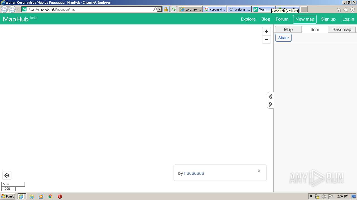Open Windows Explorer folder from taskbar
Screen dimensions: 357x200
(32, 196)
